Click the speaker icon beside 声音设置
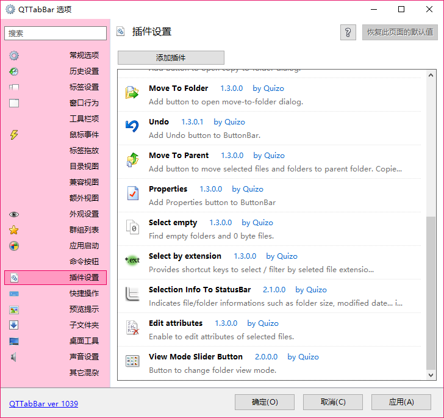444x418 pixels. [x=13, y=357]
